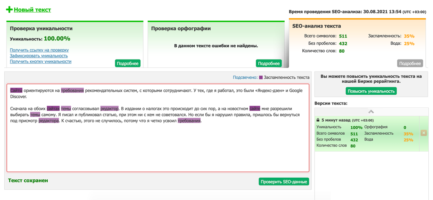The width and height of the screenshot is (433, 200).
Task: Open the Новый текст link
Action: 32,10
